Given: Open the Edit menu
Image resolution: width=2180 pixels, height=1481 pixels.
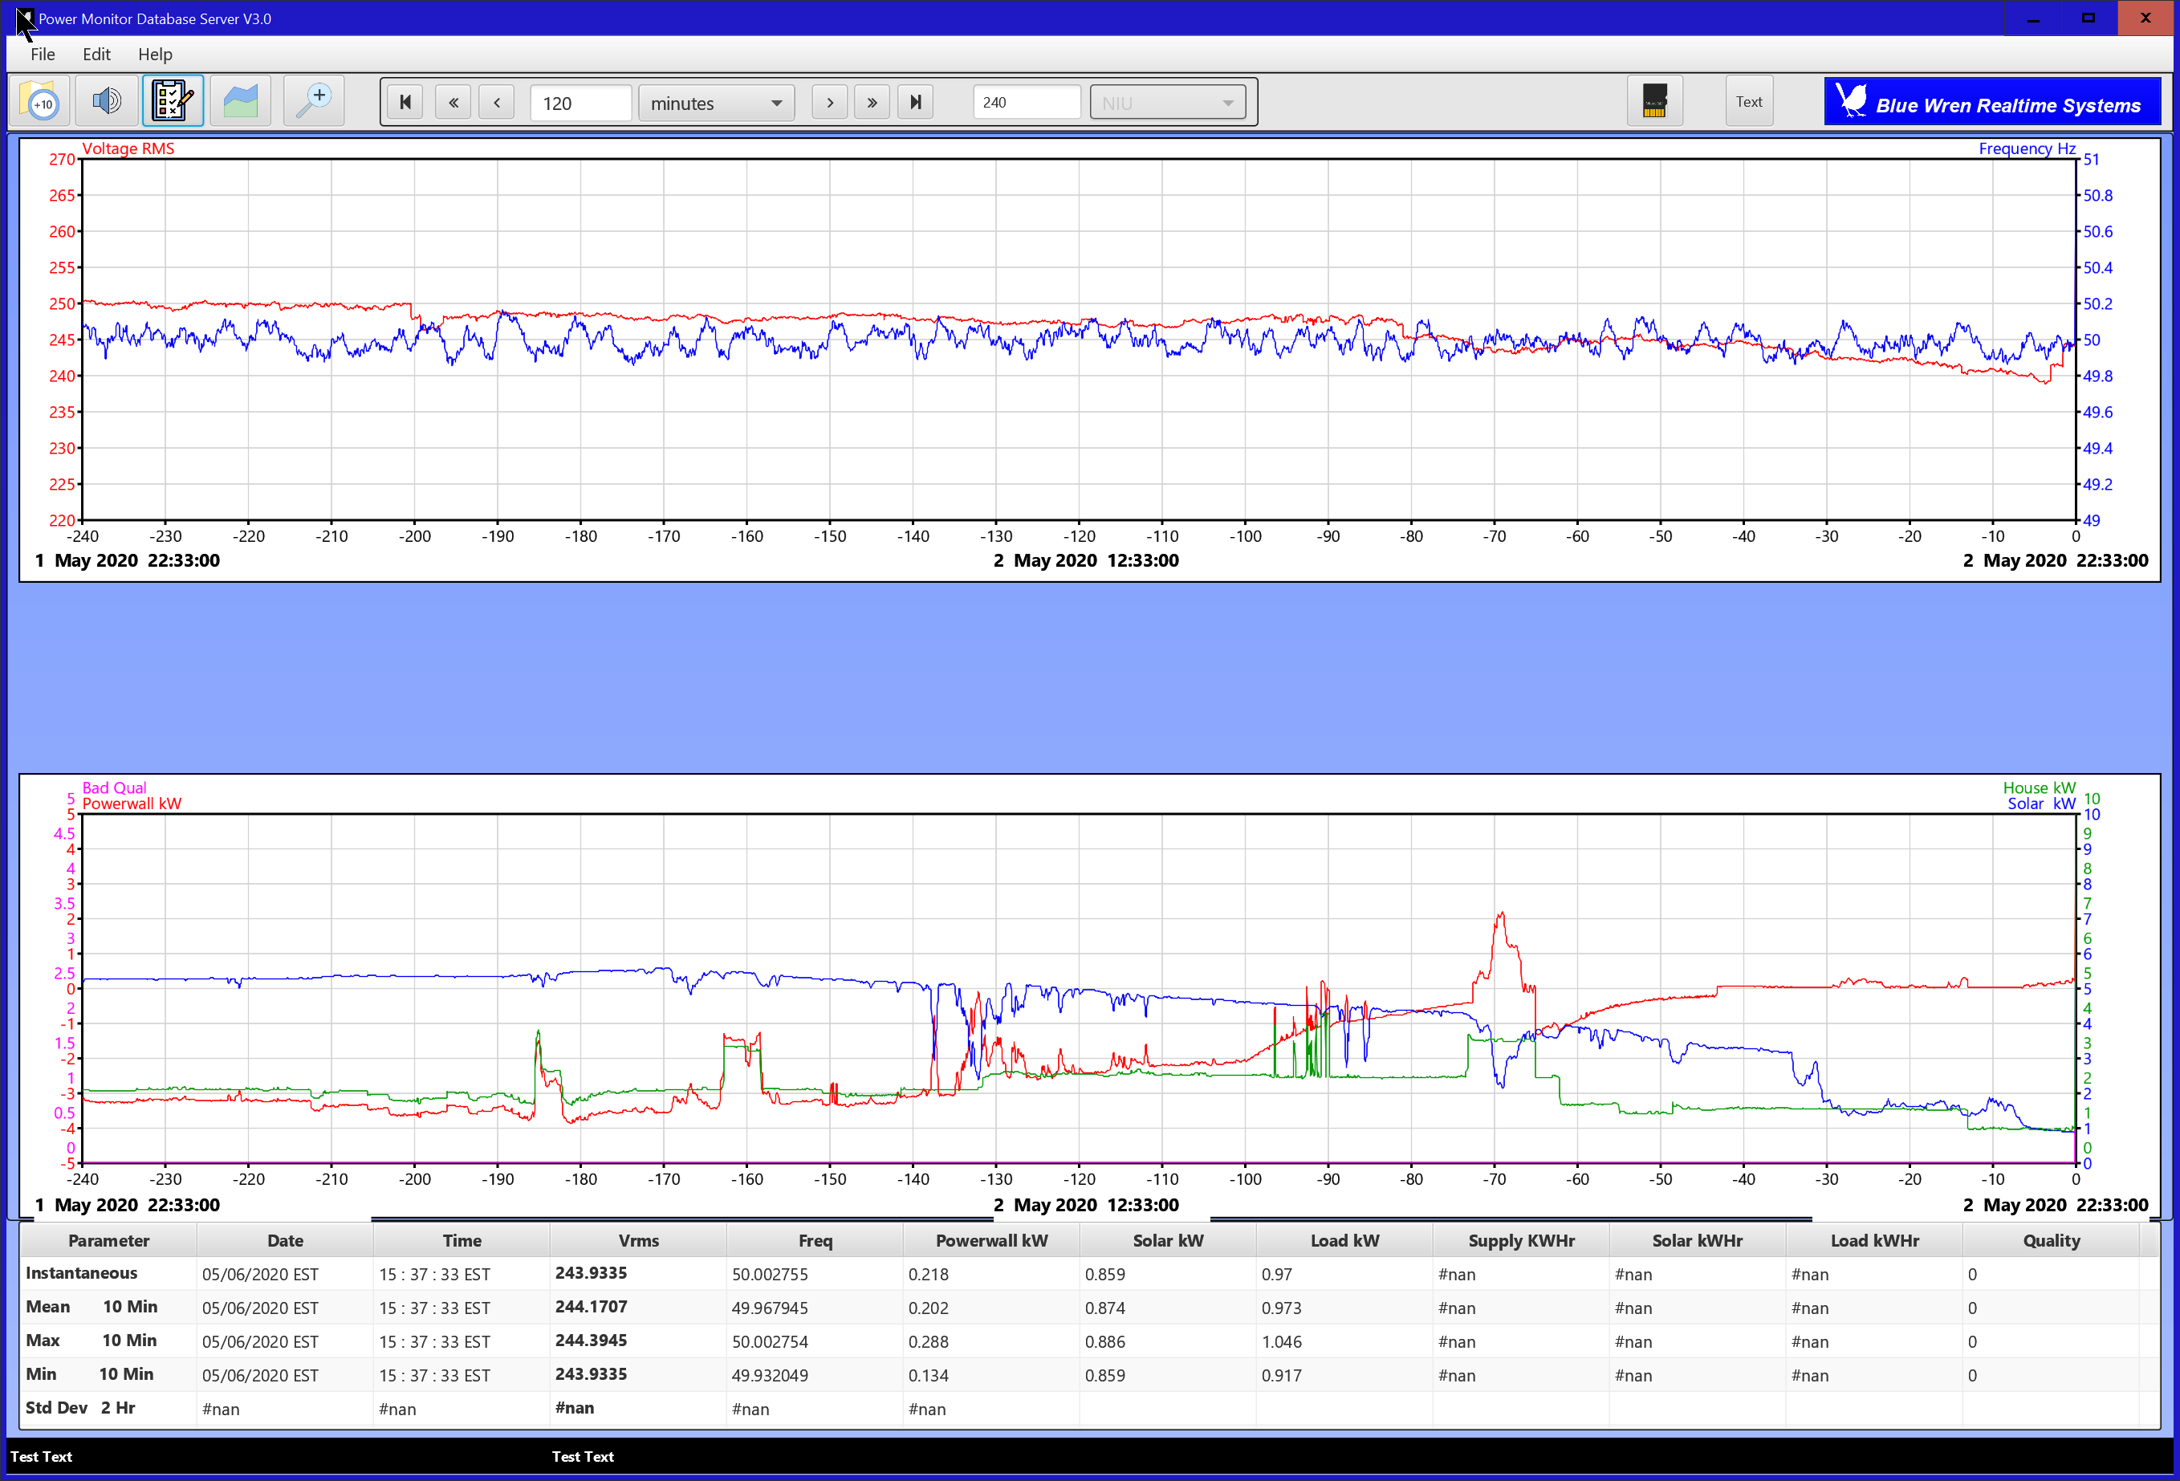Looking at the screenshot, I should pos(96,55).
